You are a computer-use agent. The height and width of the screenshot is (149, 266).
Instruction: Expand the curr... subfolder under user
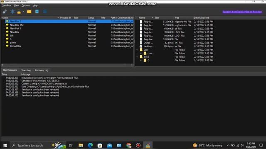coord(141,53)
